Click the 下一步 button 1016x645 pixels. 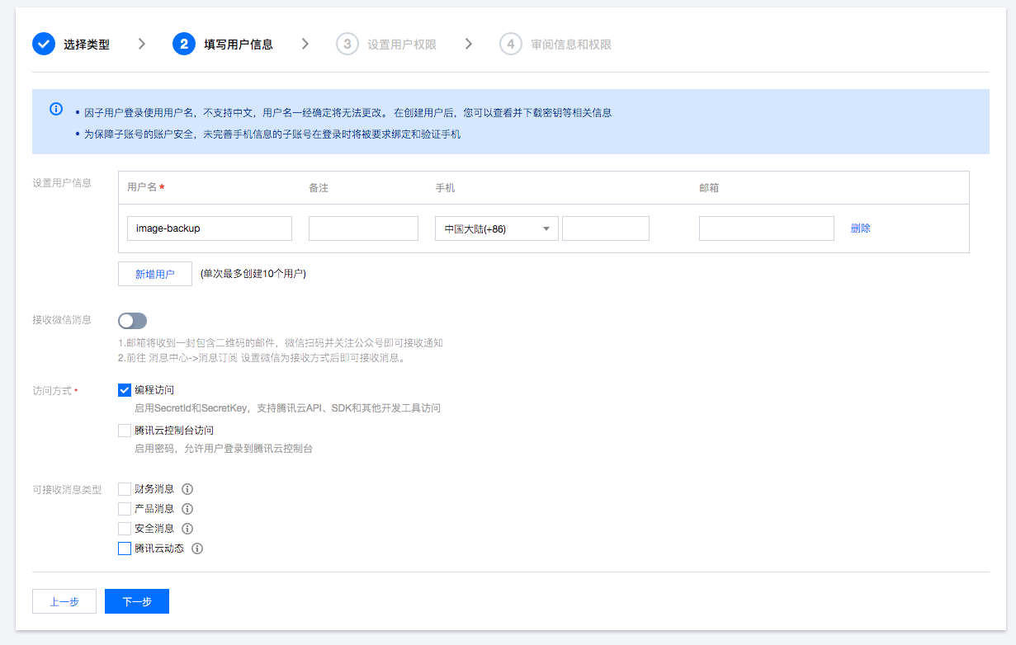[x=137, y=601]
